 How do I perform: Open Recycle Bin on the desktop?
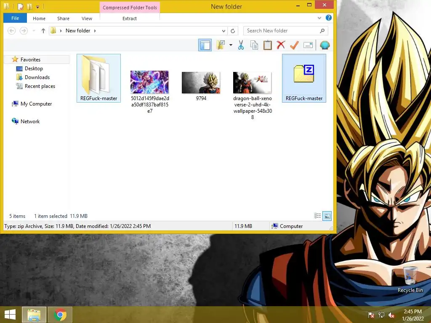click(410, 280)
